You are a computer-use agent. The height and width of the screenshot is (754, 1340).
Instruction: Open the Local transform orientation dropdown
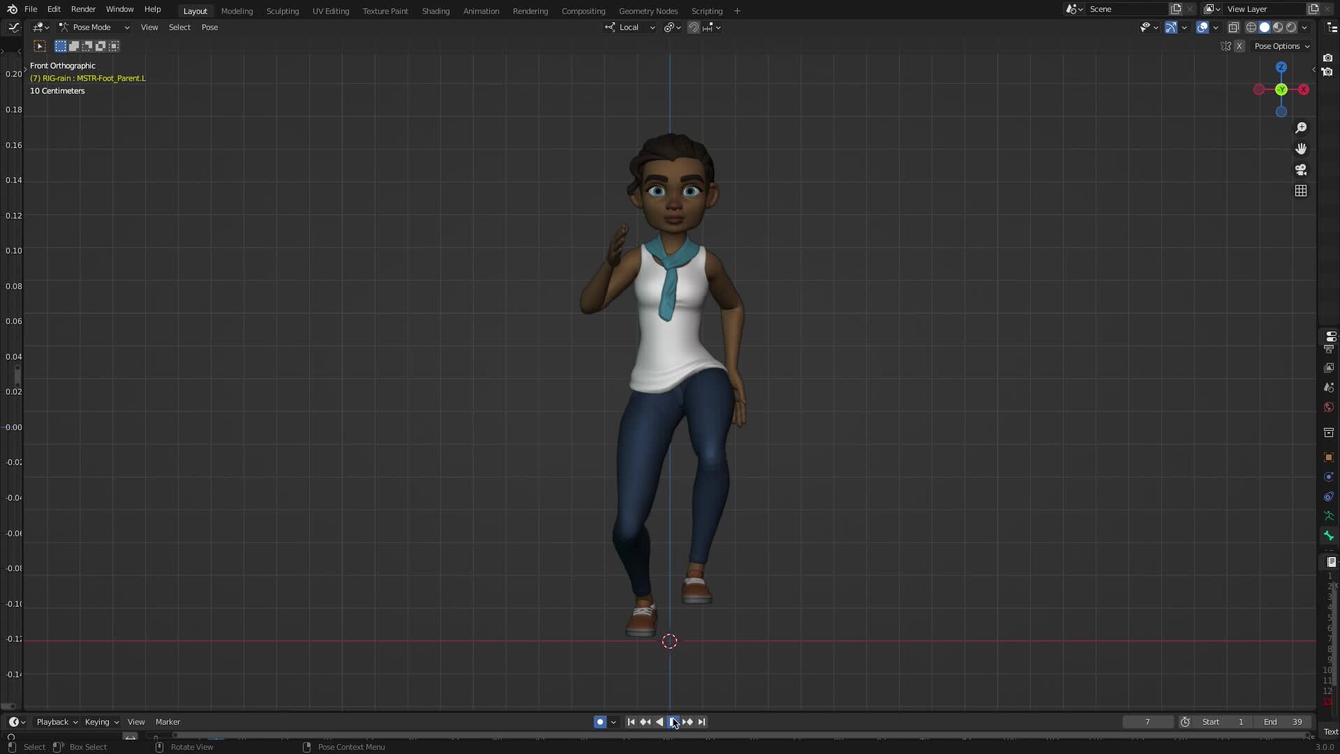(x=628, y=27)
